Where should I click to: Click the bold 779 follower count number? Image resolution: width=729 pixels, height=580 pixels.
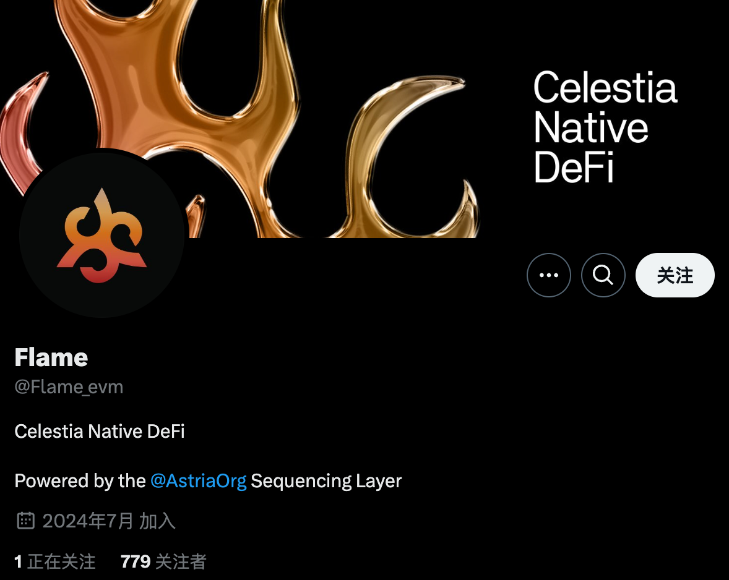(x=136, y=561)
